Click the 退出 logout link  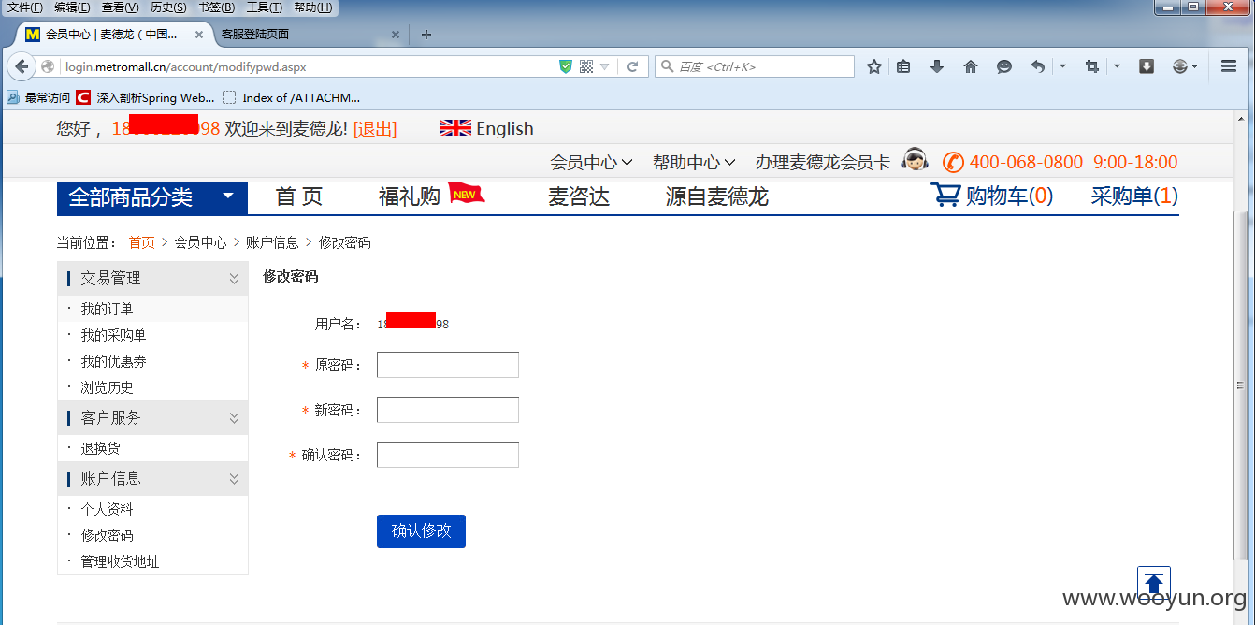[375, 128]
